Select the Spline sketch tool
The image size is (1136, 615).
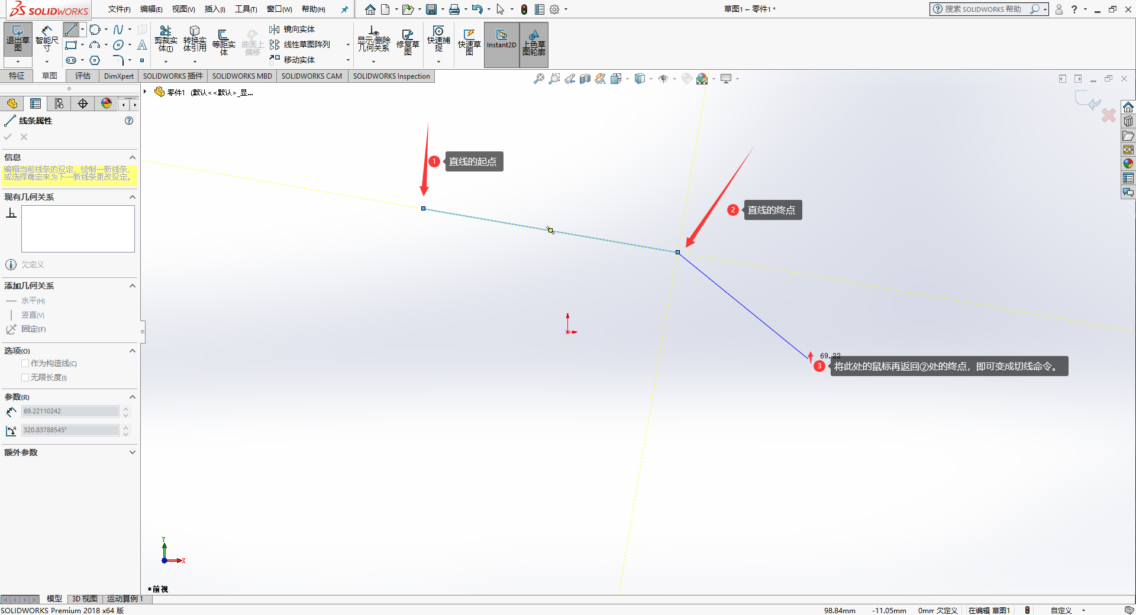coord(118,30)
